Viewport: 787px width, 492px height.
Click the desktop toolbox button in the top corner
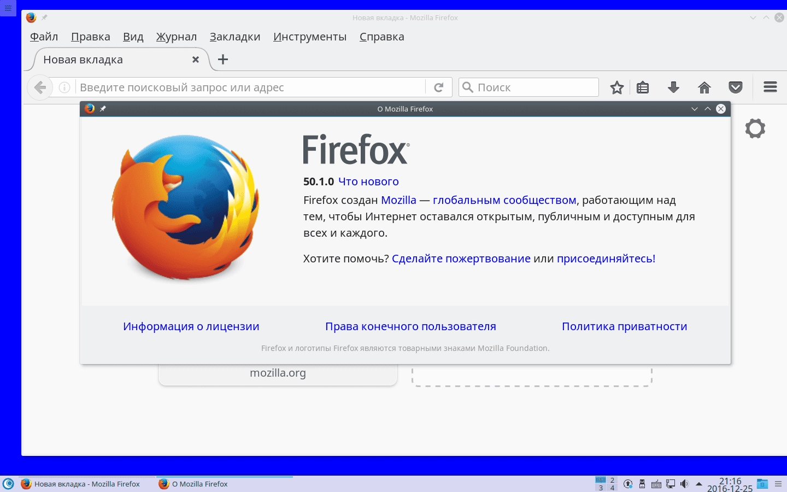coord(8,8)
